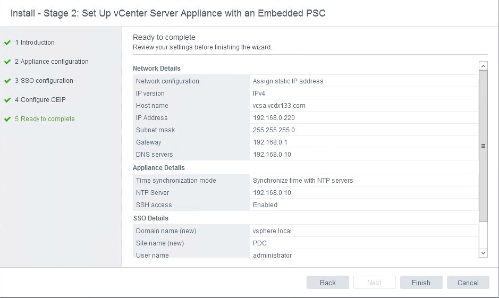Click the checkmark beside Configure CEIP

point(7,100)
